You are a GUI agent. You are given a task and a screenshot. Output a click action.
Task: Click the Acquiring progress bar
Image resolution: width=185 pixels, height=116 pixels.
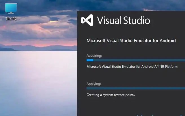pos(136,60)
